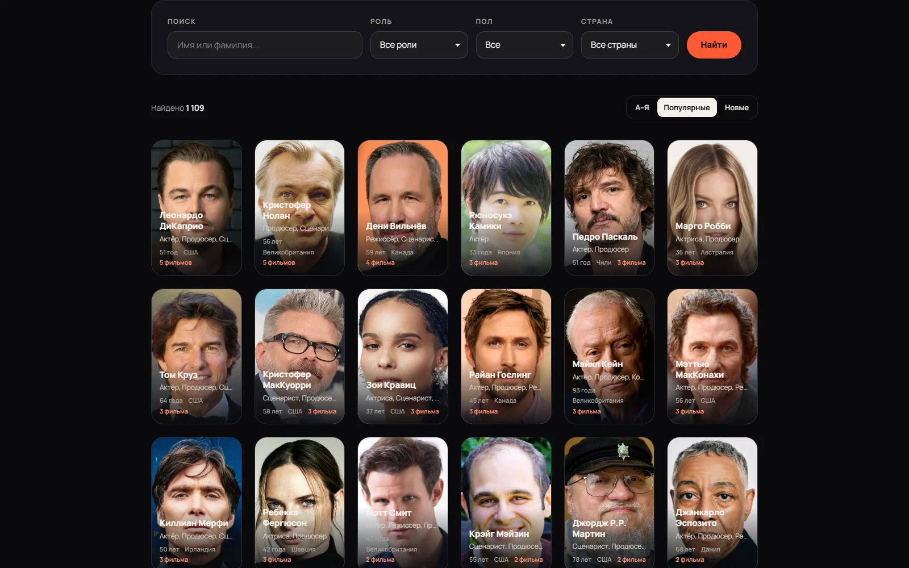Open Леонардо ДиКаприо's card
The height and width of the screenshot is (568, 909).
pyautogui.click(x=197, y=208)
